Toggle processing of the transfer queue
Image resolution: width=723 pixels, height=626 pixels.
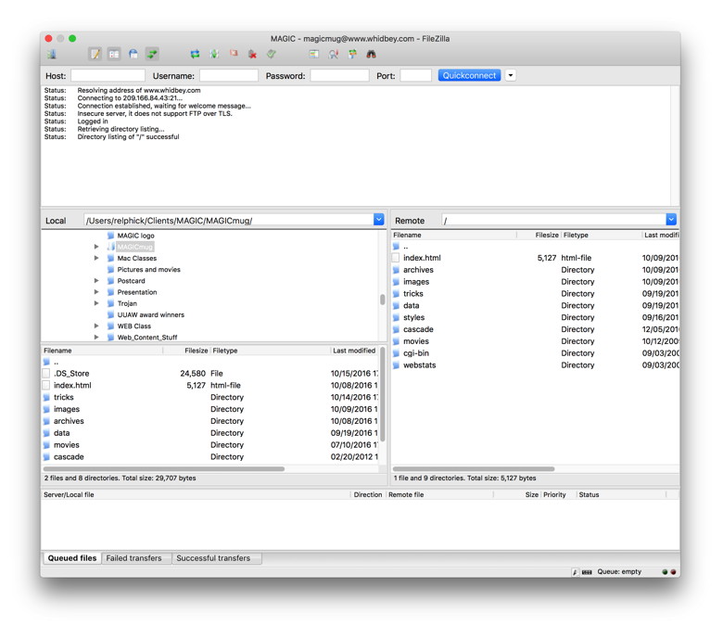[214, 55]
